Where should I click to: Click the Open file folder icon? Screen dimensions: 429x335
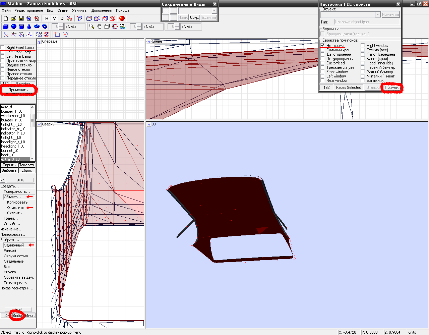pyautogui.click(x=13, y=18)
